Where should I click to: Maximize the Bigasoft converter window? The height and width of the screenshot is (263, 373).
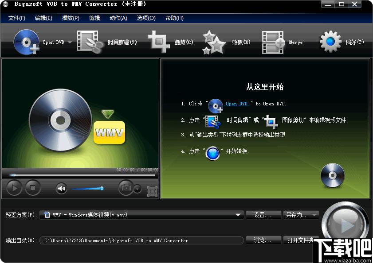(342, 4)
